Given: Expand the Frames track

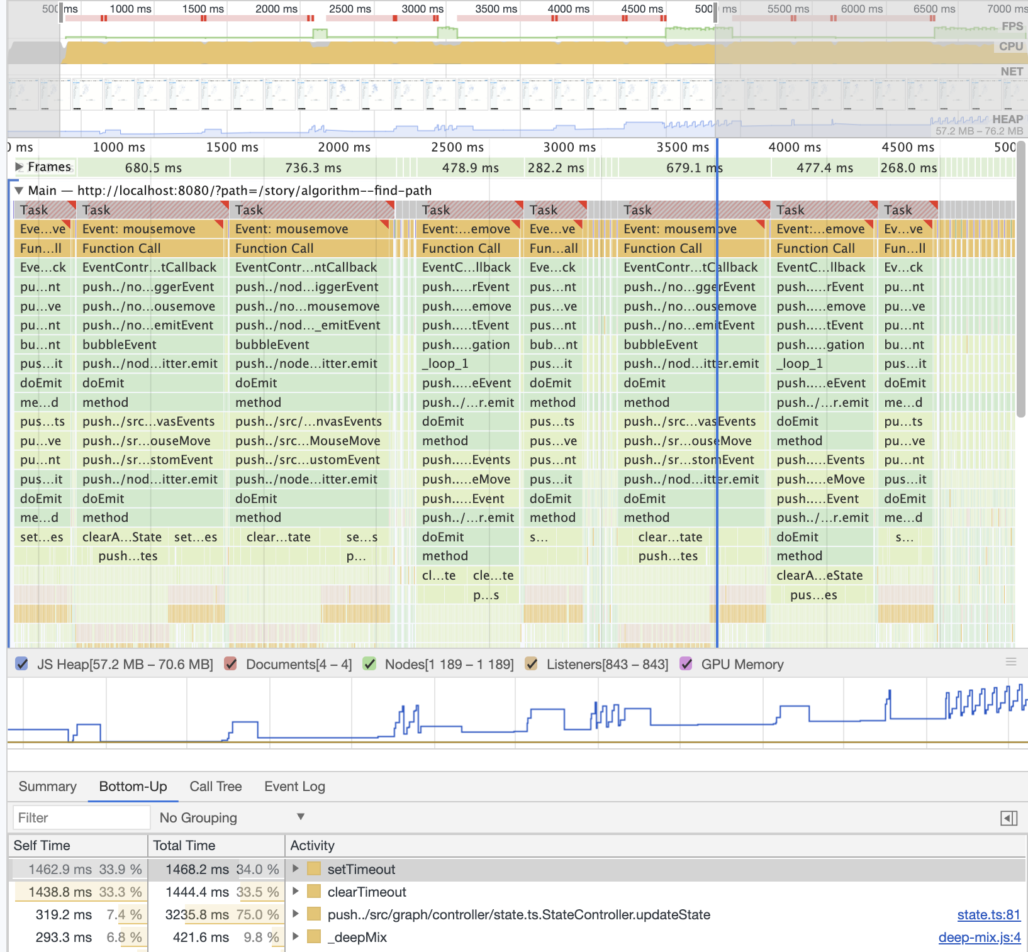Looking at the screenshot, I should (x=18, y=167).
